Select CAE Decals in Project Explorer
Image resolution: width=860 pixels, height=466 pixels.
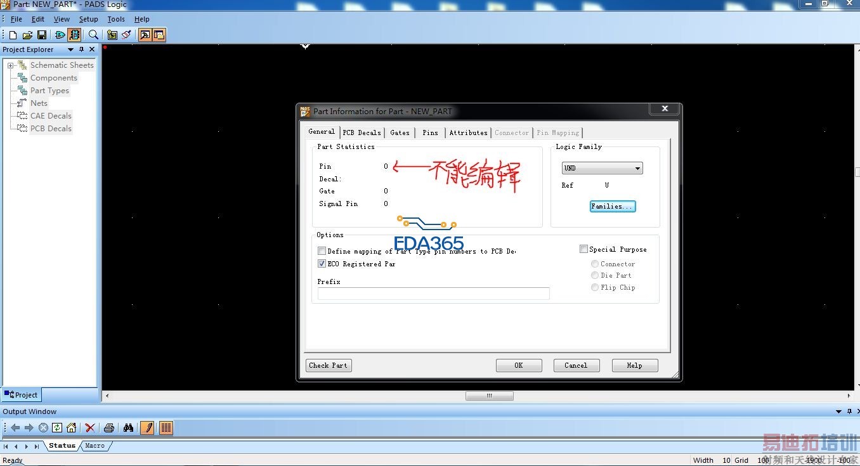[x=51, y=116]
